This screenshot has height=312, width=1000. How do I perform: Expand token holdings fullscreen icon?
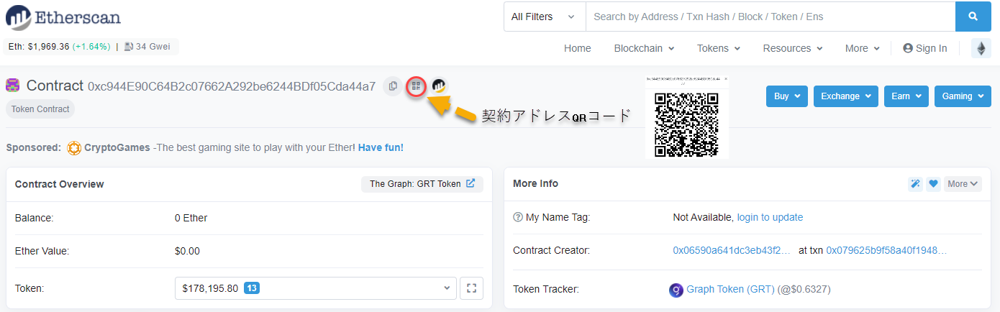coord(472,288)
